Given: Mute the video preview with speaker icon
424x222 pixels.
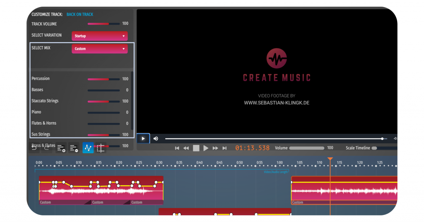Looking at the screenshot, I should pos(156,139).
